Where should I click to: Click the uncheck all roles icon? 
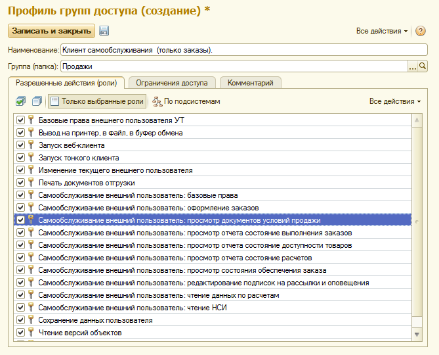(x=37, y=101)
